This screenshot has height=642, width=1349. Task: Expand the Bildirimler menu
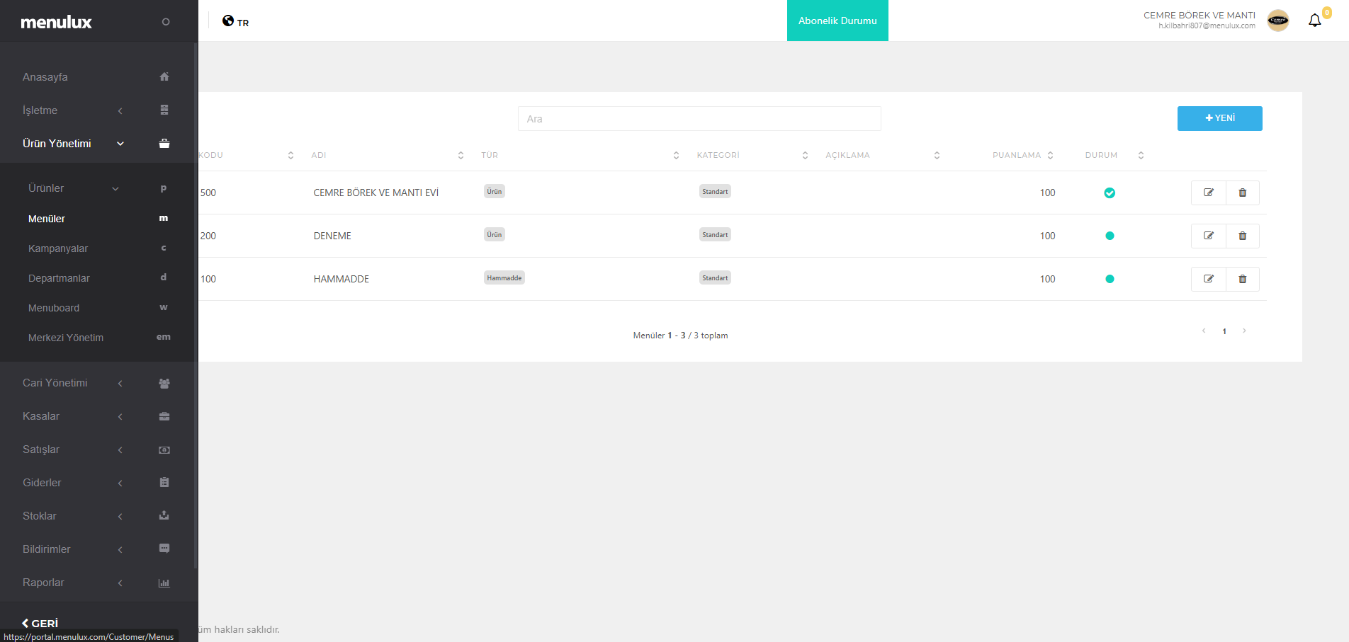pos(120,549)
